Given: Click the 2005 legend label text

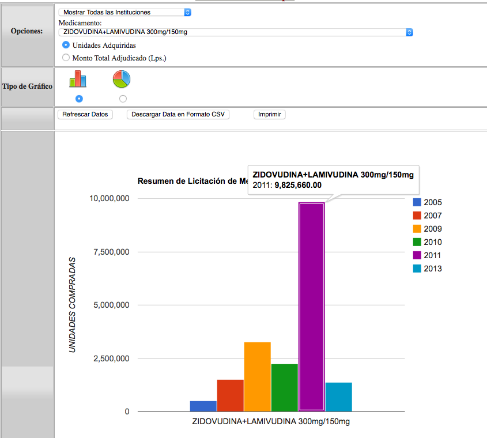Looking at the screenshot, I should pos(433,202).
